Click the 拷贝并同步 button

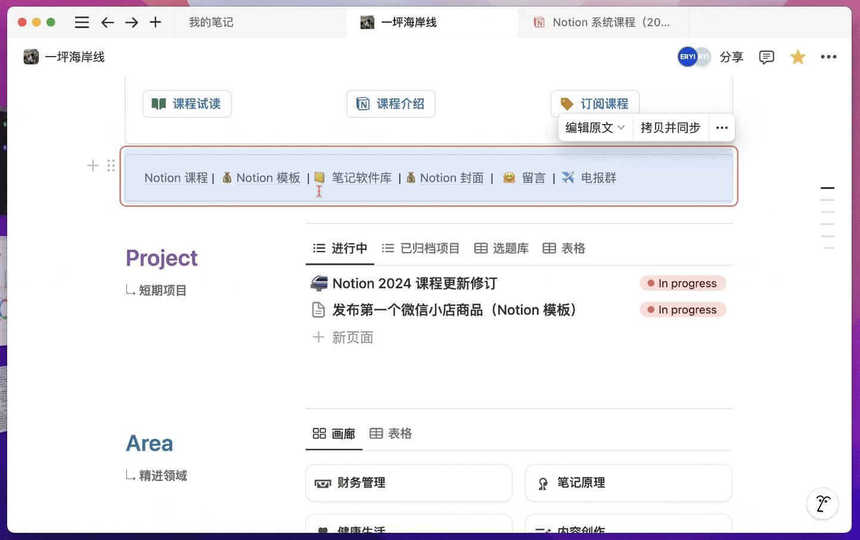pyautogui.click(x=670, y=128)
